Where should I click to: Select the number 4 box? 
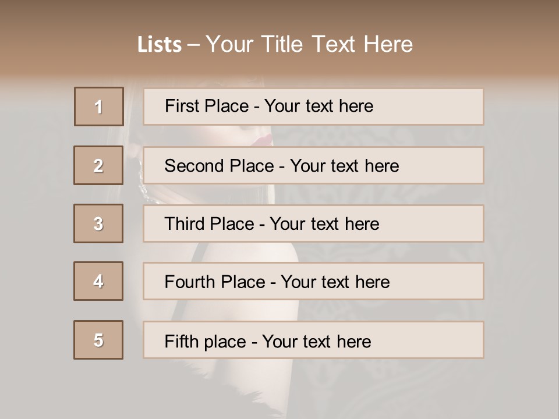click(x=98, y=281)
